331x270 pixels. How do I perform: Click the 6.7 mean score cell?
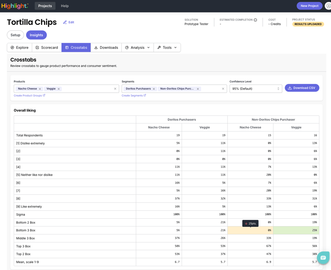(159, 262)
